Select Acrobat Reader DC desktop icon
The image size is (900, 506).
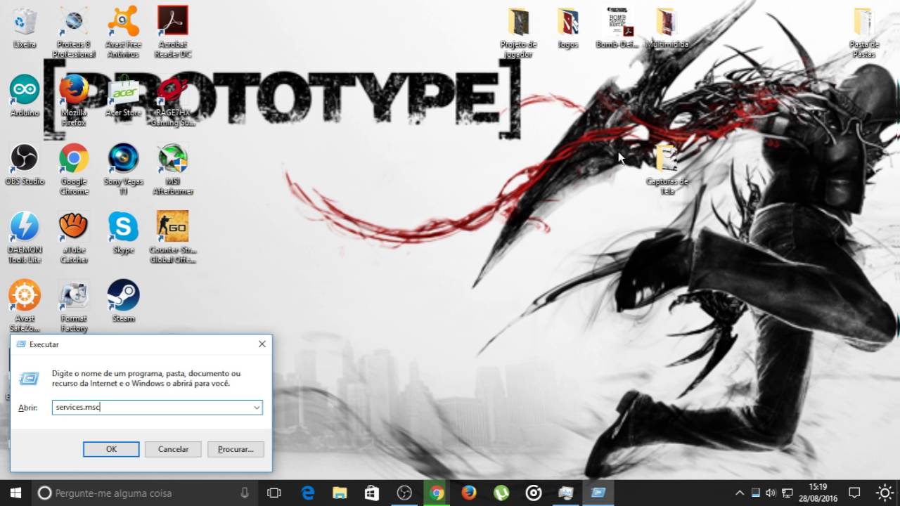coord(172,32)
